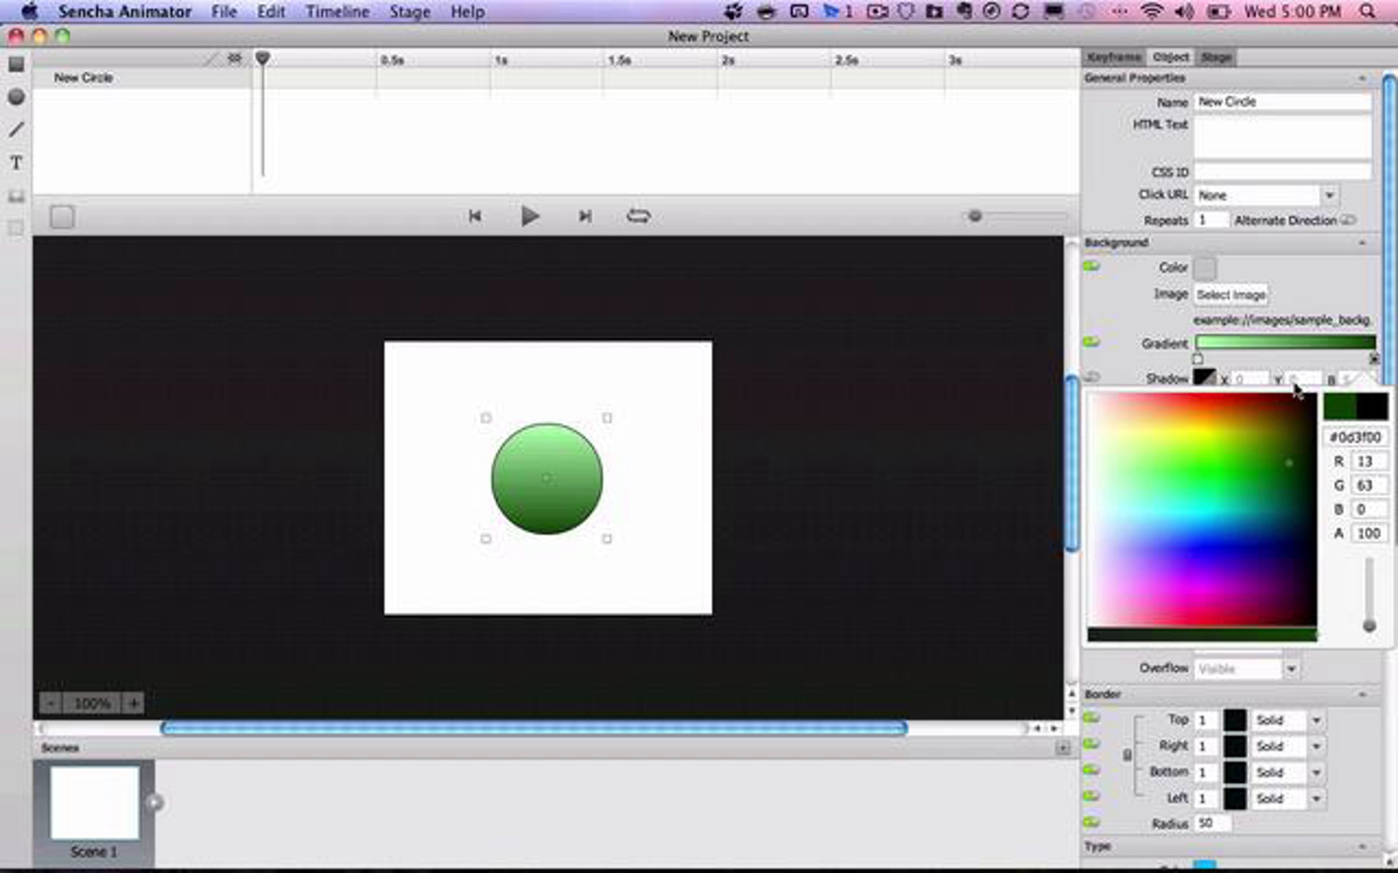Toggle loop playback
1398x873 pixels.
tap(638, 217)
